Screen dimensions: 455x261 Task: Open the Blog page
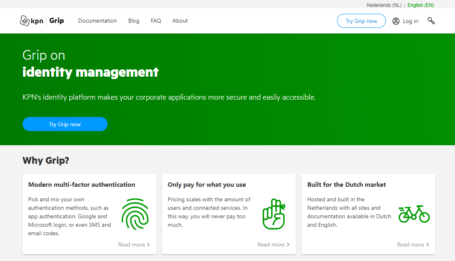point(134,21)
